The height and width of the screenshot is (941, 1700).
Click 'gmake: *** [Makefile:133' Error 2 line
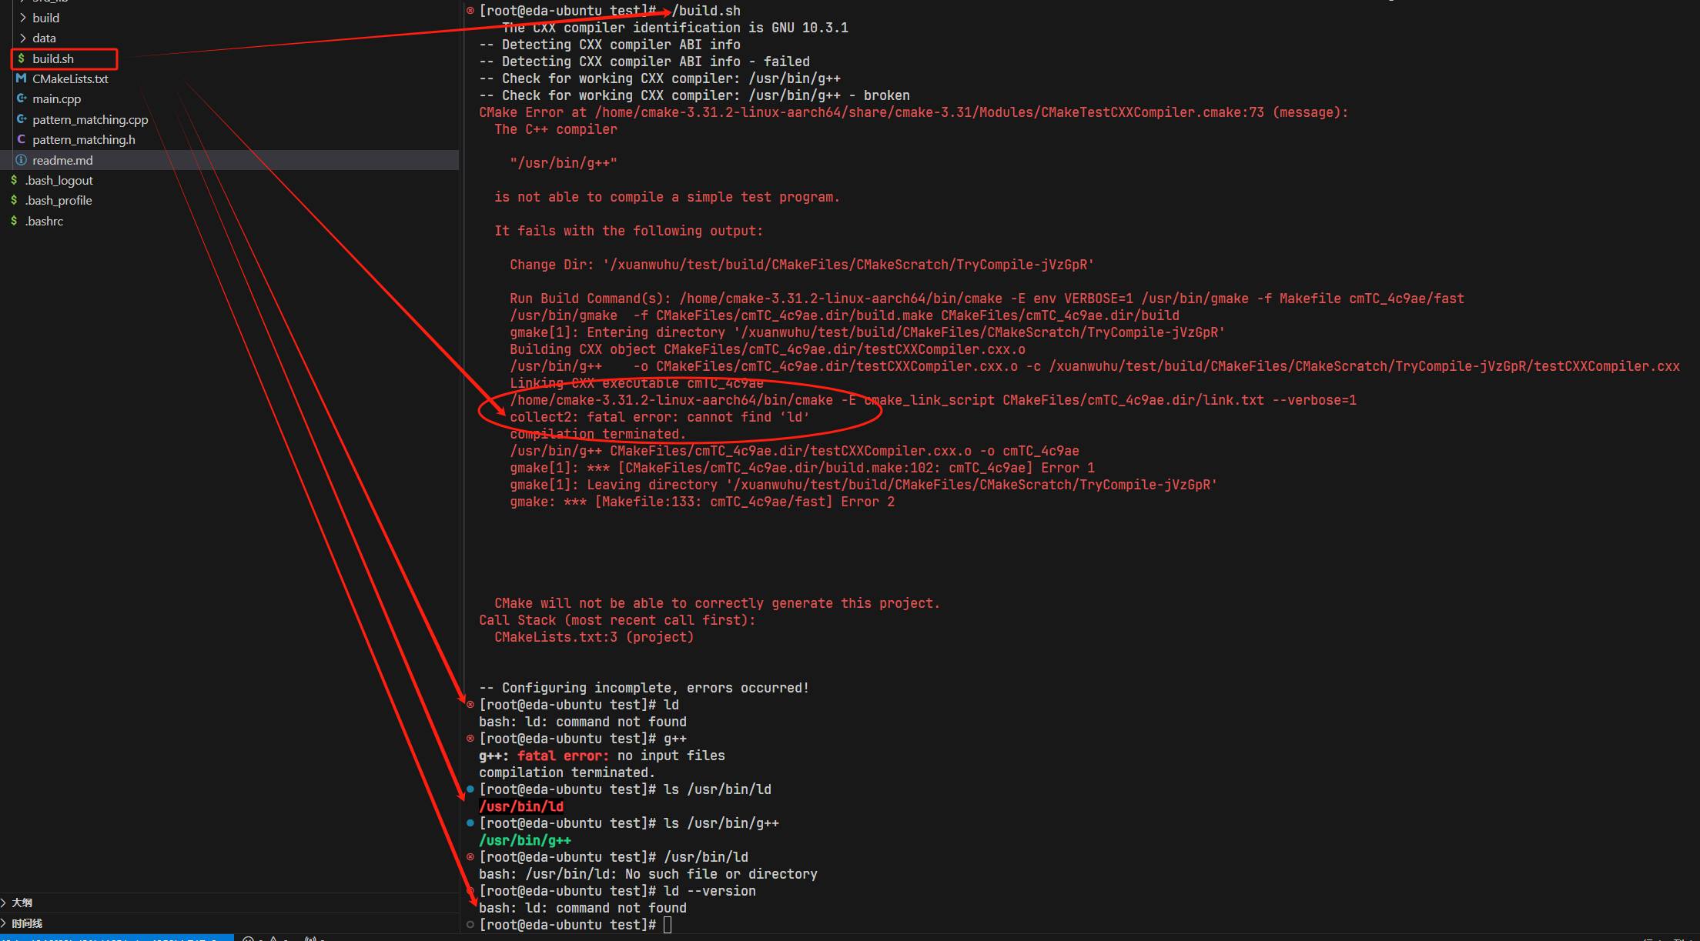point(702,502)
